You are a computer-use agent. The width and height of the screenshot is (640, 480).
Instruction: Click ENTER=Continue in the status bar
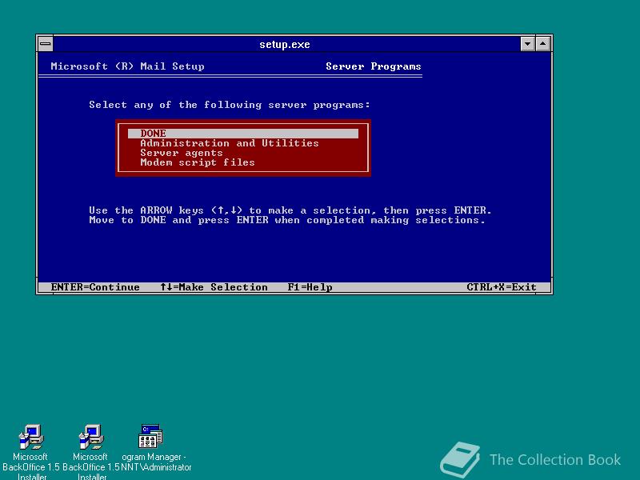[95, 287]
